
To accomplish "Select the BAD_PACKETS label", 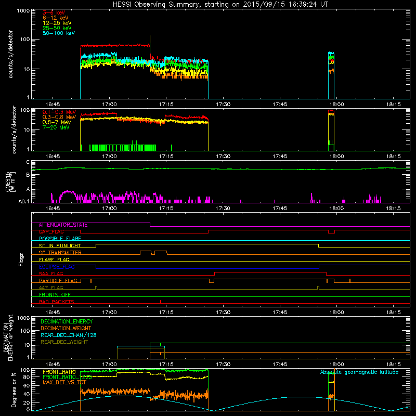I will 57,302.
